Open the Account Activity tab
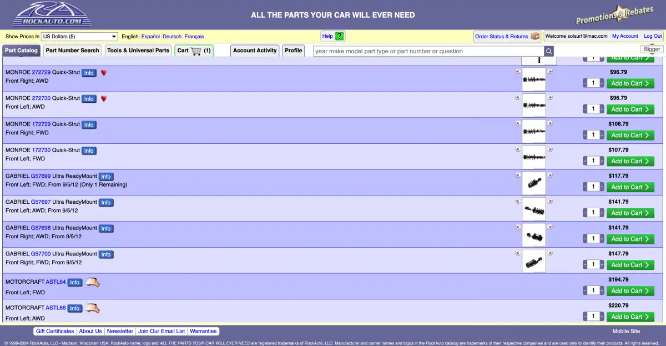 (x=255, y=51)
